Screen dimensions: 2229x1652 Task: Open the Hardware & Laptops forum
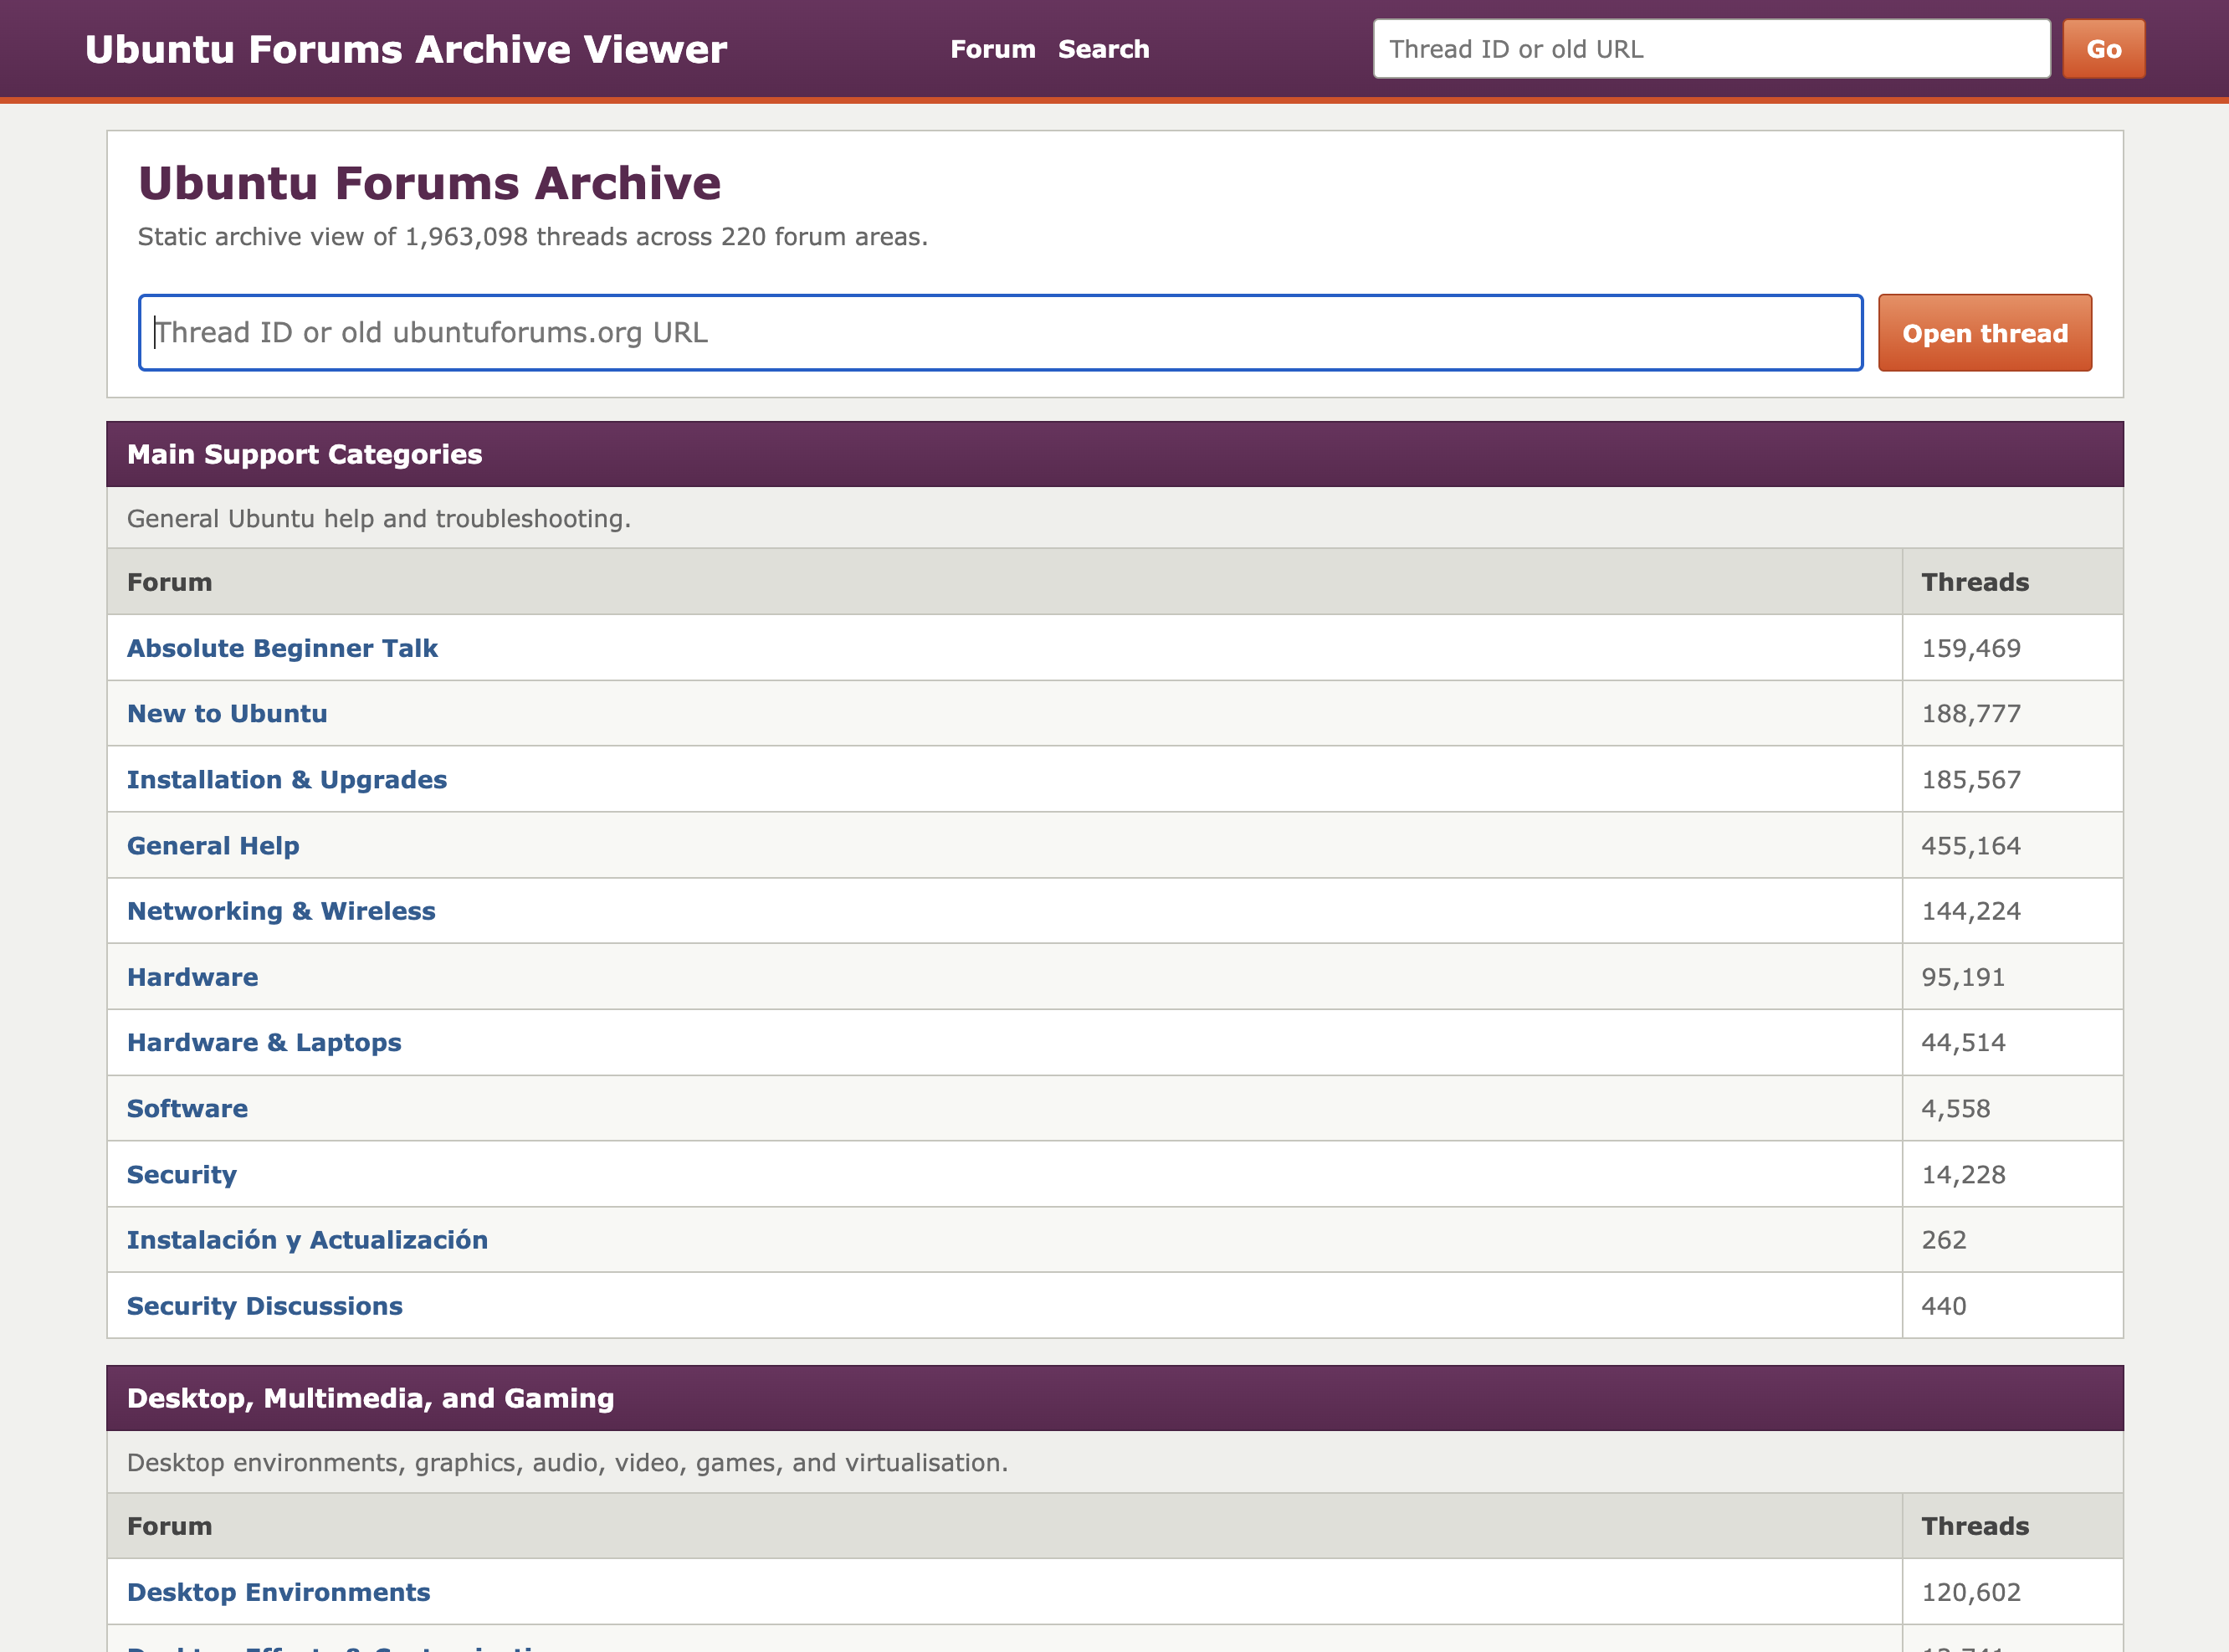point(264,1043)
